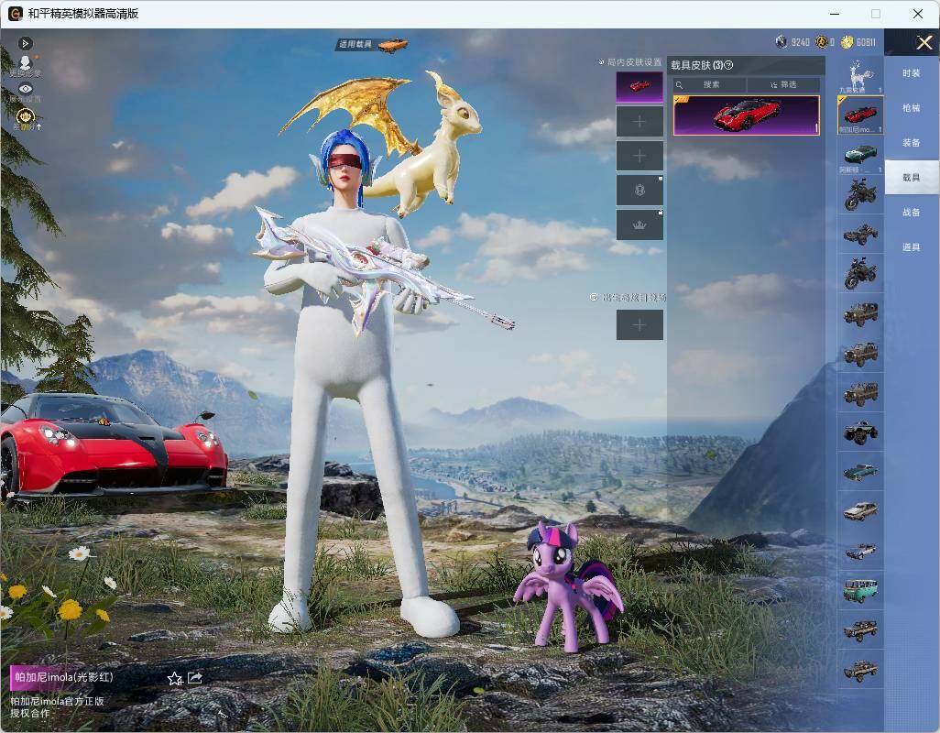Click the 搜索 search field
The image size is (940, 733).
[710, 84]
